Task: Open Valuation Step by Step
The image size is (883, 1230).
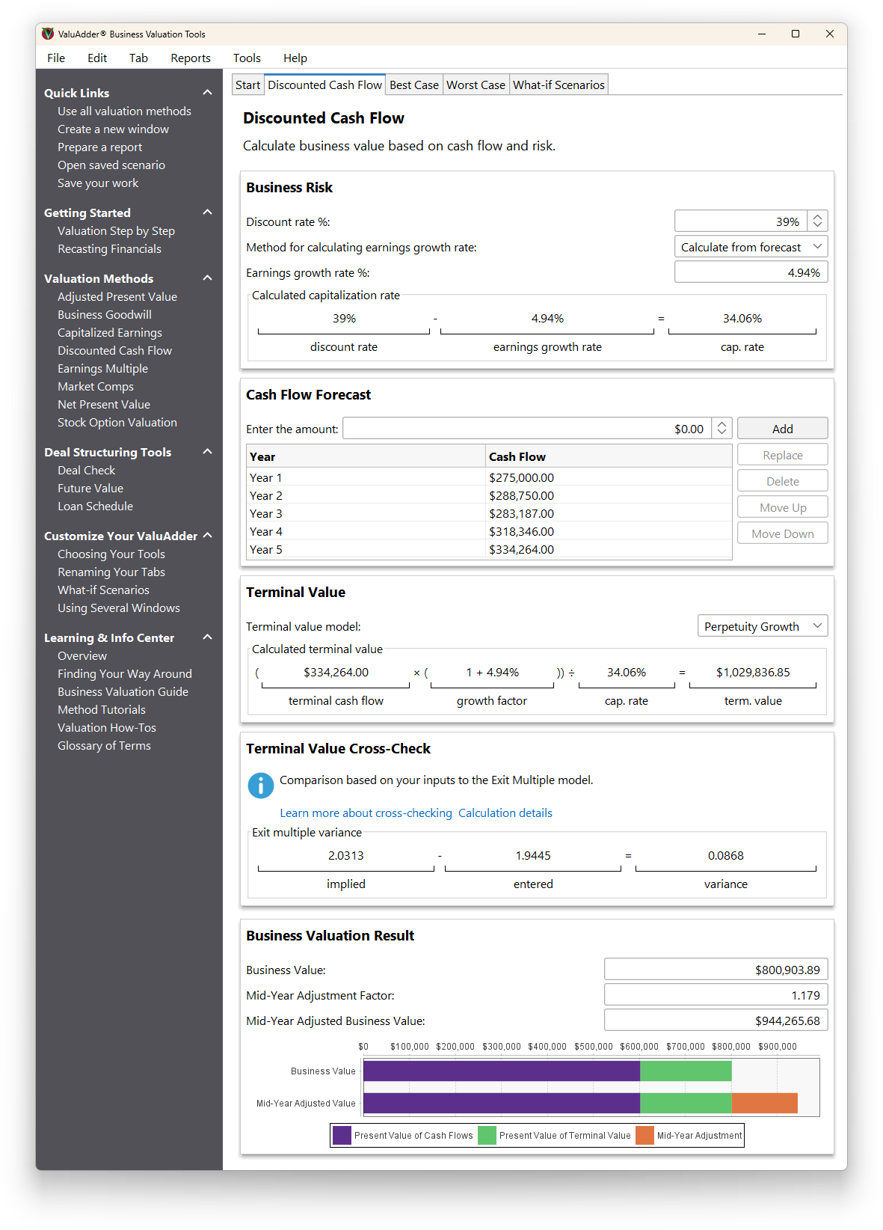Action: (x=116, y=230)
